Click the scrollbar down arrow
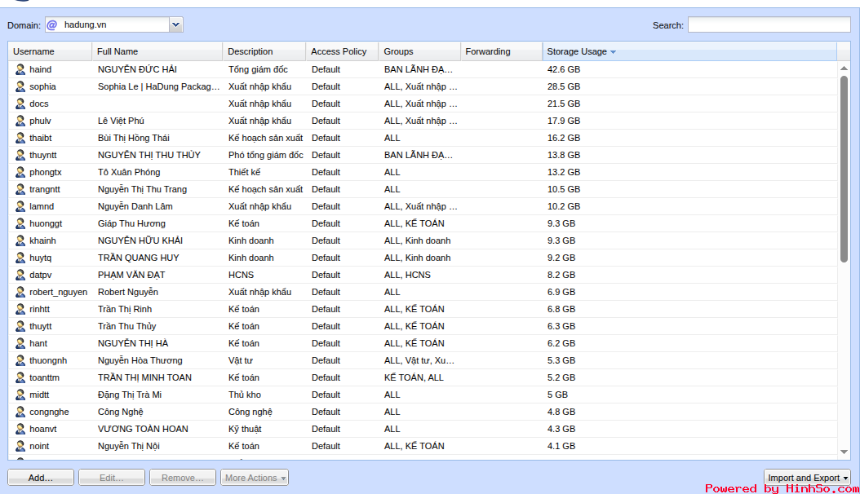This screenshot has width=860, height=494. (844, 452)
